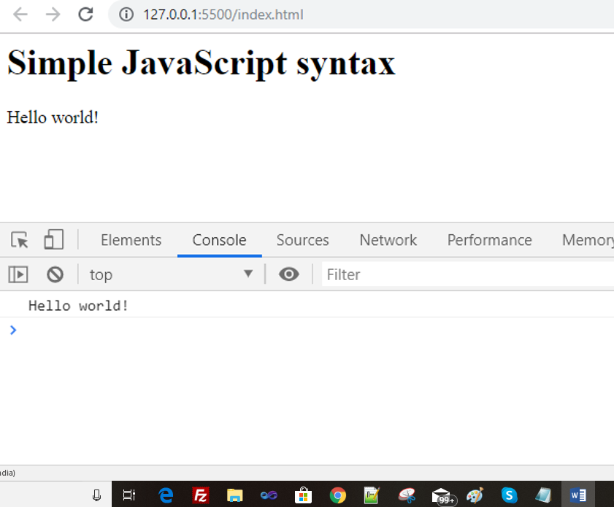Click the browser back arrow
The image size is (614, 507).
[x=20, y=14]
